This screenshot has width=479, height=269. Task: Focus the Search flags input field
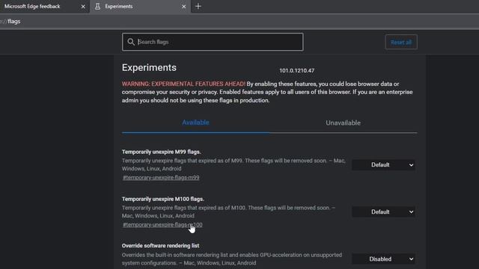pos(213,42)
